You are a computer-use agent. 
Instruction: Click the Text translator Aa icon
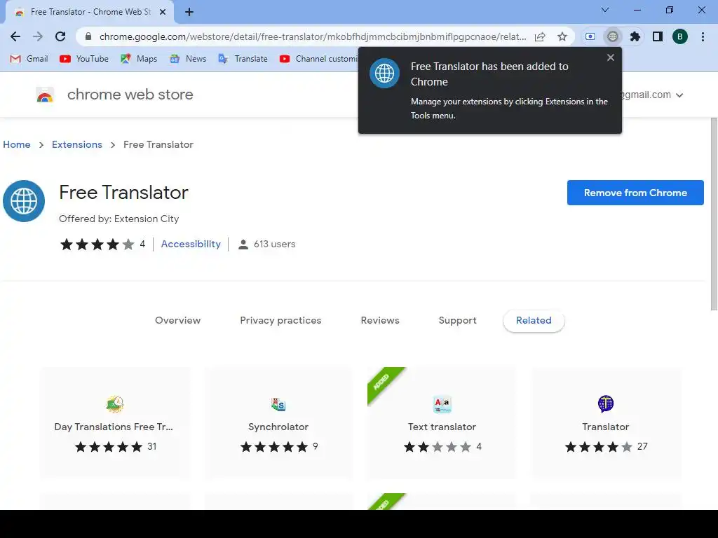[x=442, y=404]
